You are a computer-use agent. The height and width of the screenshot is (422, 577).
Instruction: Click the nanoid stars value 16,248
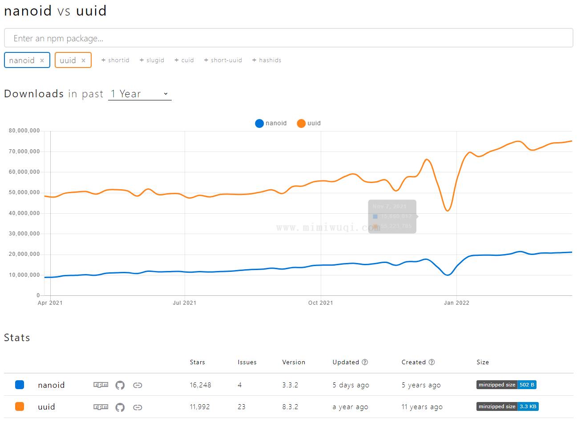(201, 385)
